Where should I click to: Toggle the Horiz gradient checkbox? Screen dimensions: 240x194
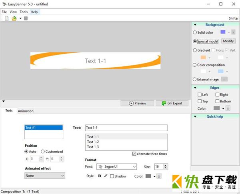[x=213, y=50]
